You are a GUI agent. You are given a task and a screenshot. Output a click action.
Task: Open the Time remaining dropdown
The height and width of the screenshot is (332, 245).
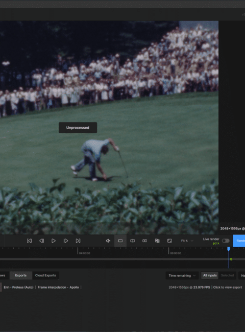point(182,275)
